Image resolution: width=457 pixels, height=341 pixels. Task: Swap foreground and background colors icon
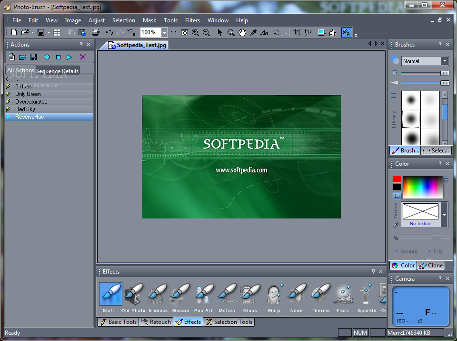397,196
